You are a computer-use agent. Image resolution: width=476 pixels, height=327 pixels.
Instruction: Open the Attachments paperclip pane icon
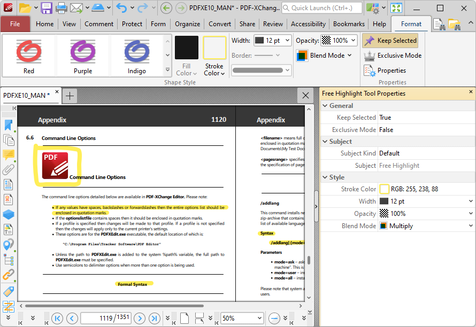tap(8, 169)
